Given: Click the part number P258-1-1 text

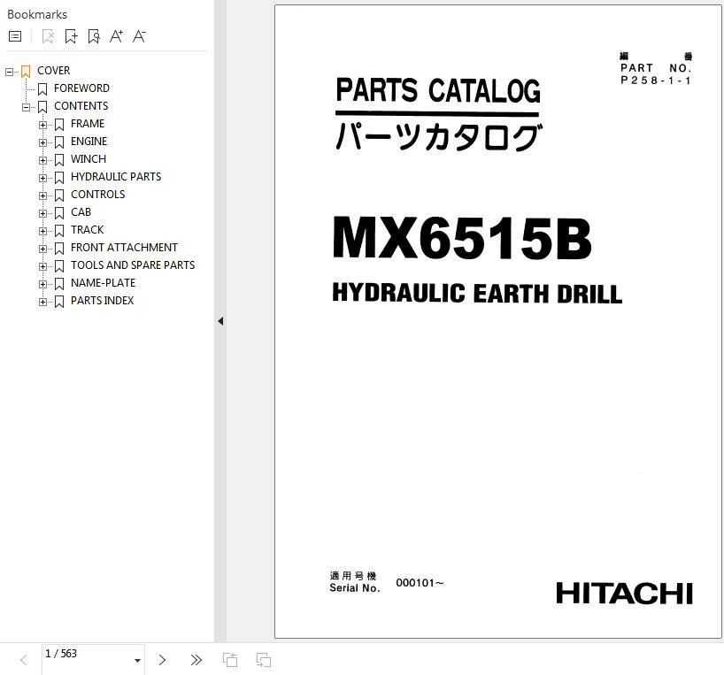Looking at the screenshot, I should 655,81.
